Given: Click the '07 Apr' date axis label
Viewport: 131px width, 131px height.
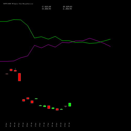Looking at the screenshot, I should (x=19, y=125).
